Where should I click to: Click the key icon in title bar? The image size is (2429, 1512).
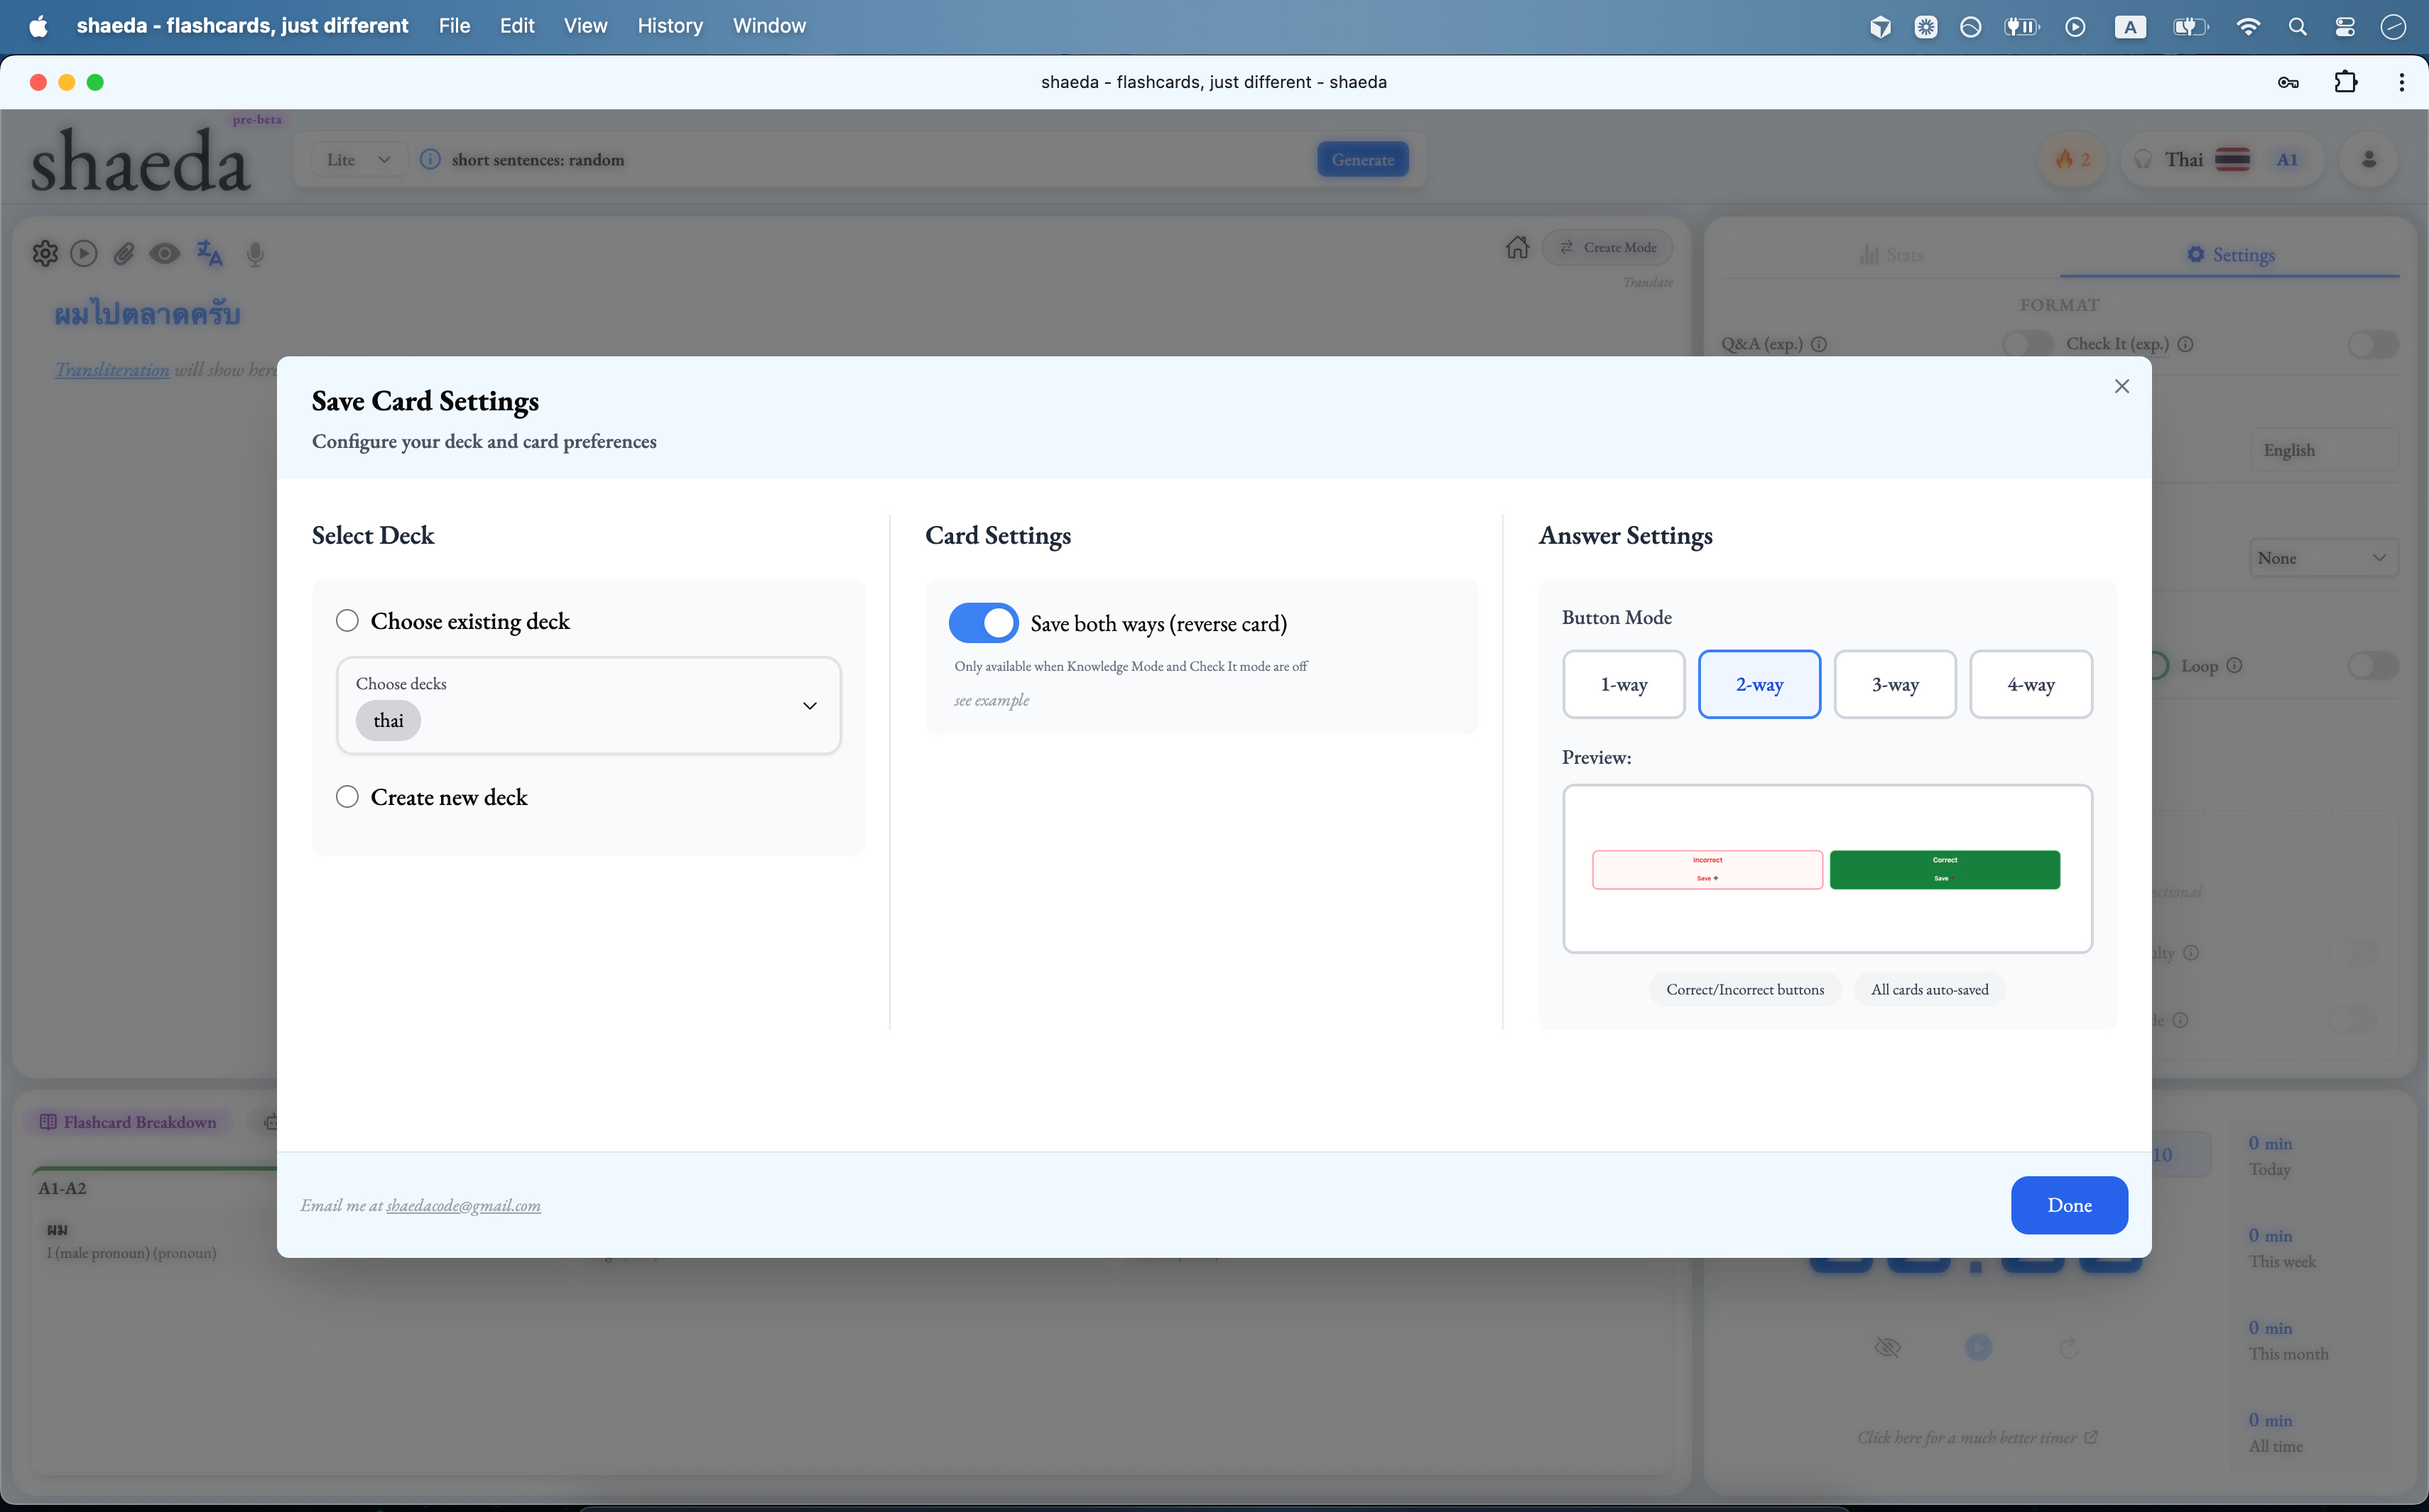tap(2287, 82)
